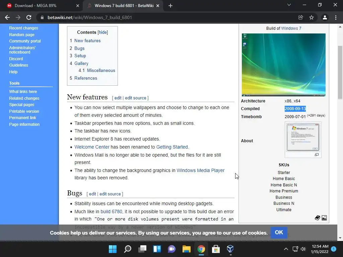Hide the Contents table

pyautogui.click(x=102, y=32)
